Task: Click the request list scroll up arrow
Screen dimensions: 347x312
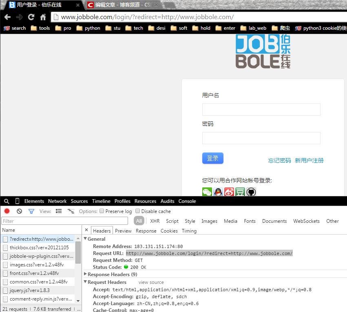Action: click(78, 238)
